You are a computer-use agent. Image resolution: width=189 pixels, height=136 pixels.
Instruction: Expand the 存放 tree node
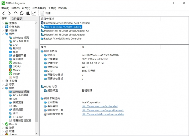coord(3,85)
